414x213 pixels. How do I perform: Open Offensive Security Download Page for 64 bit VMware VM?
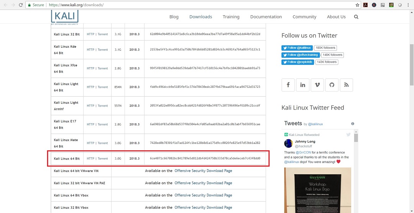[x=203, y=171]
